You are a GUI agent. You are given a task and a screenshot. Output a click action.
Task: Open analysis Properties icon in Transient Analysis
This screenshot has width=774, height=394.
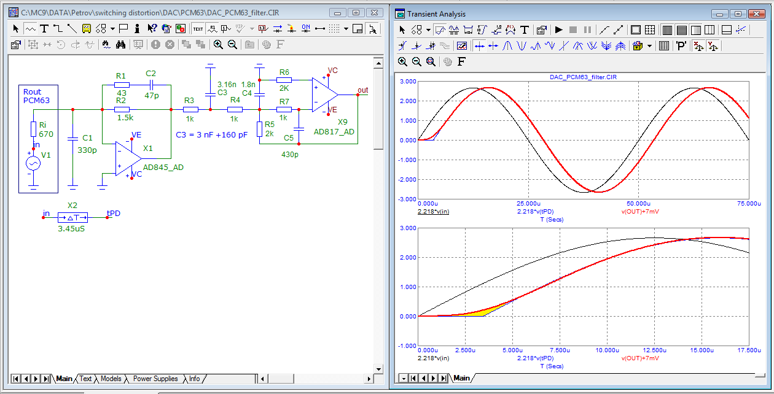pos(541,29)
